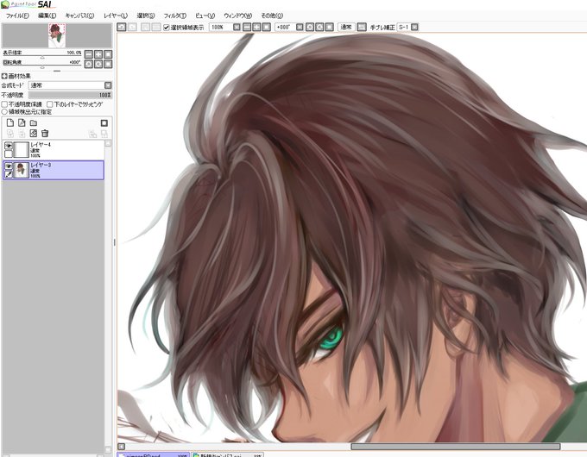
Task: Click the greyed merge-down layer icon
Action: tap(22, 134)
